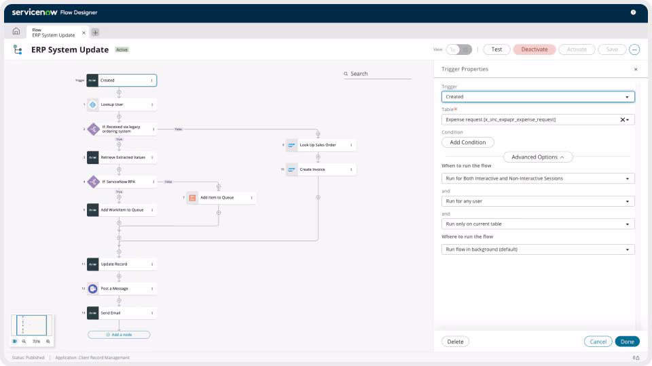Close the Trigger Properties panel
The image size is (652, 366).
click(x=636, y=69)
